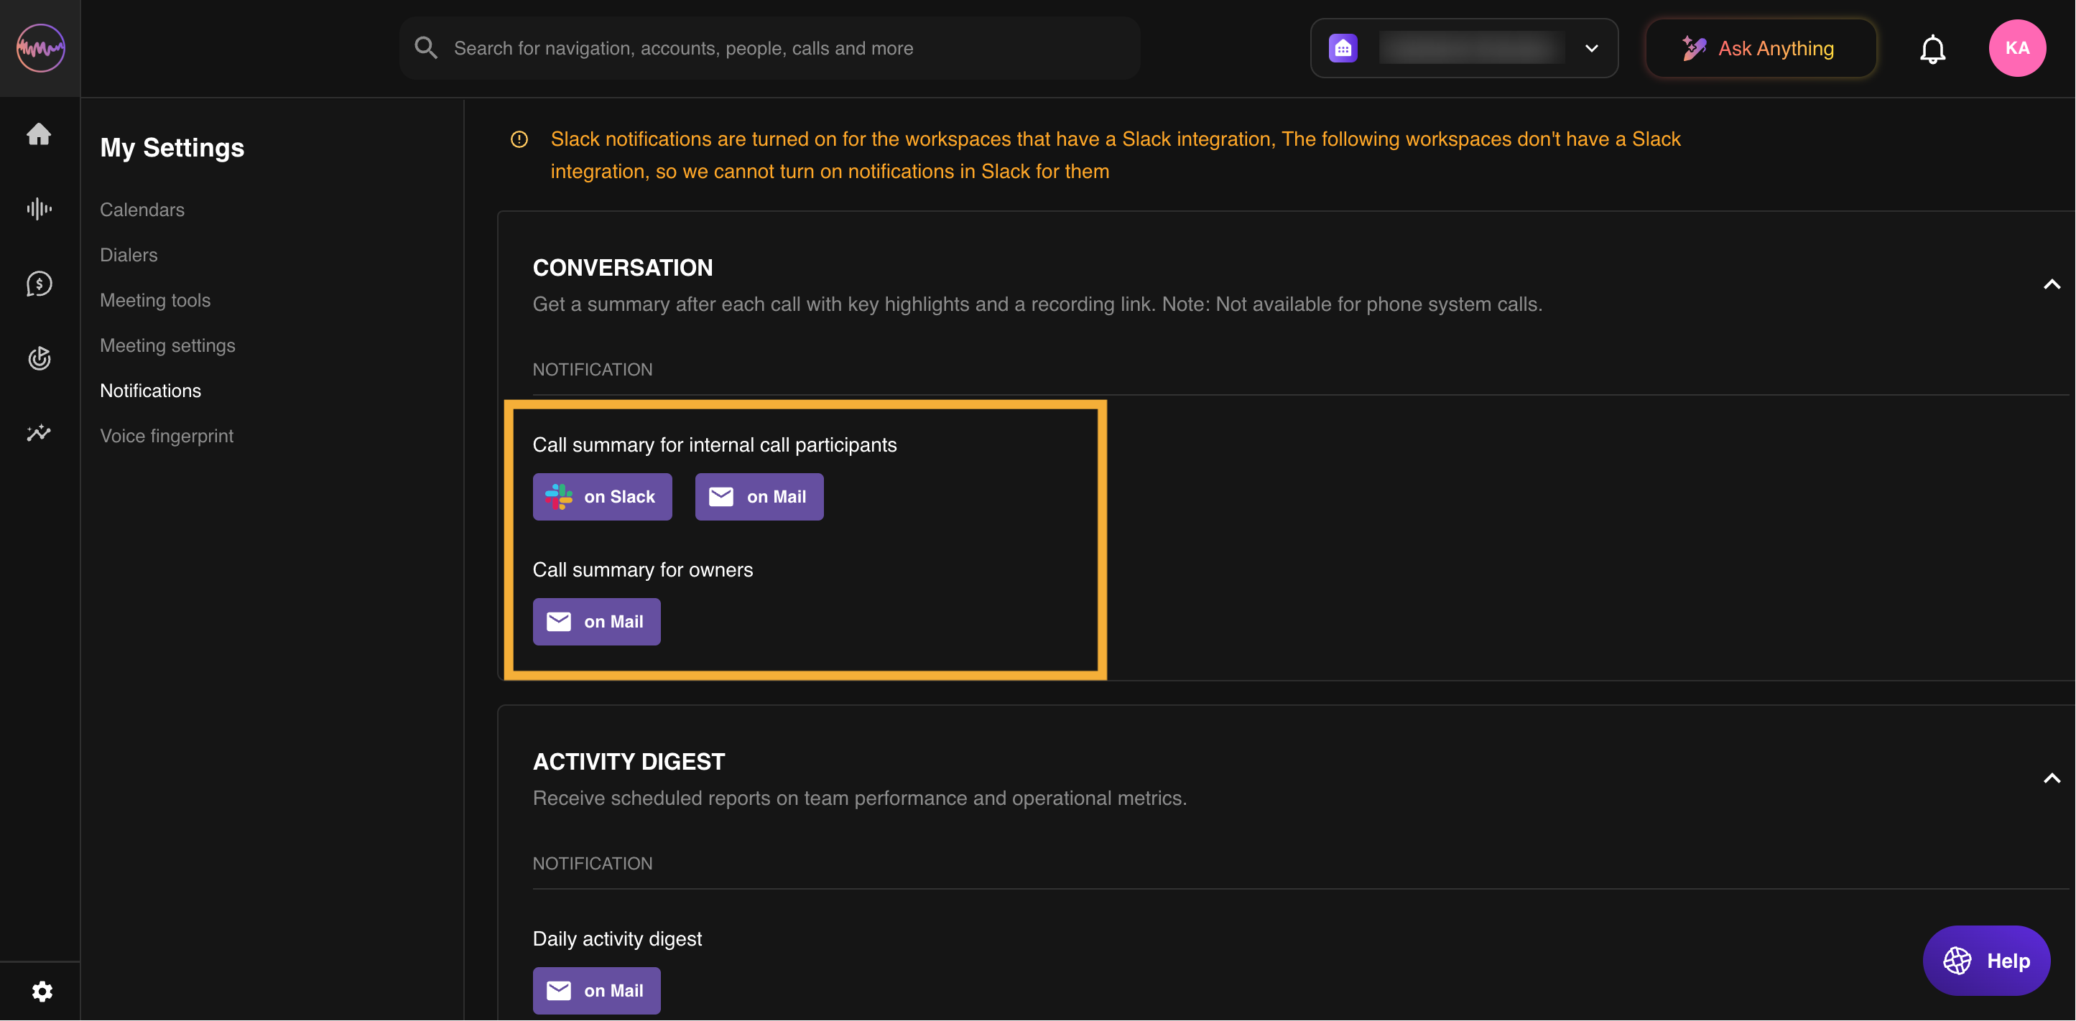
Task: Open the coaching target icon
Action: 39,358
